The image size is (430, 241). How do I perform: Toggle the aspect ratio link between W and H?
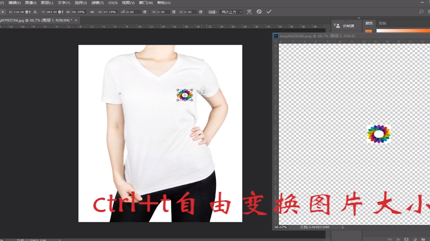click(x=92, y=12)
